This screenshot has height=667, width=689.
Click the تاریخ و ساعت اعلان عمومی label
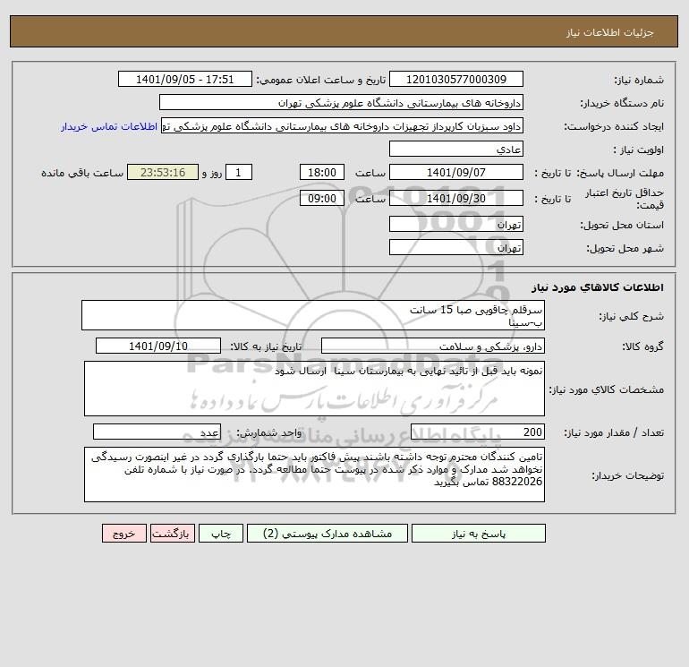[320, 80]
